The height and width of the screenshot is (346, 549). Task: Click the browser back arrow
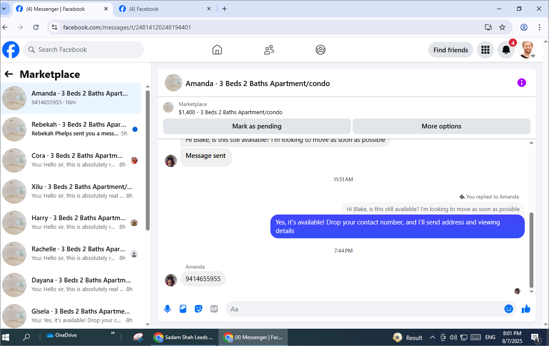5,27
